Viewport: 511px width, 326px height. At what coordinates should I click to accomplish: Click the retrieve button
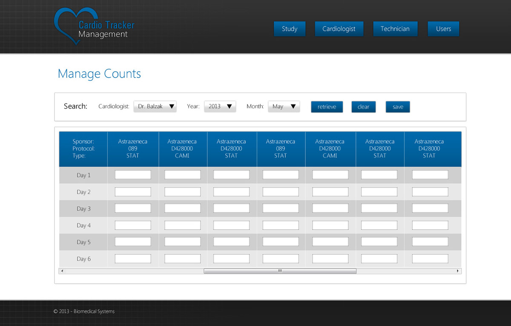(x=327, y=107)
